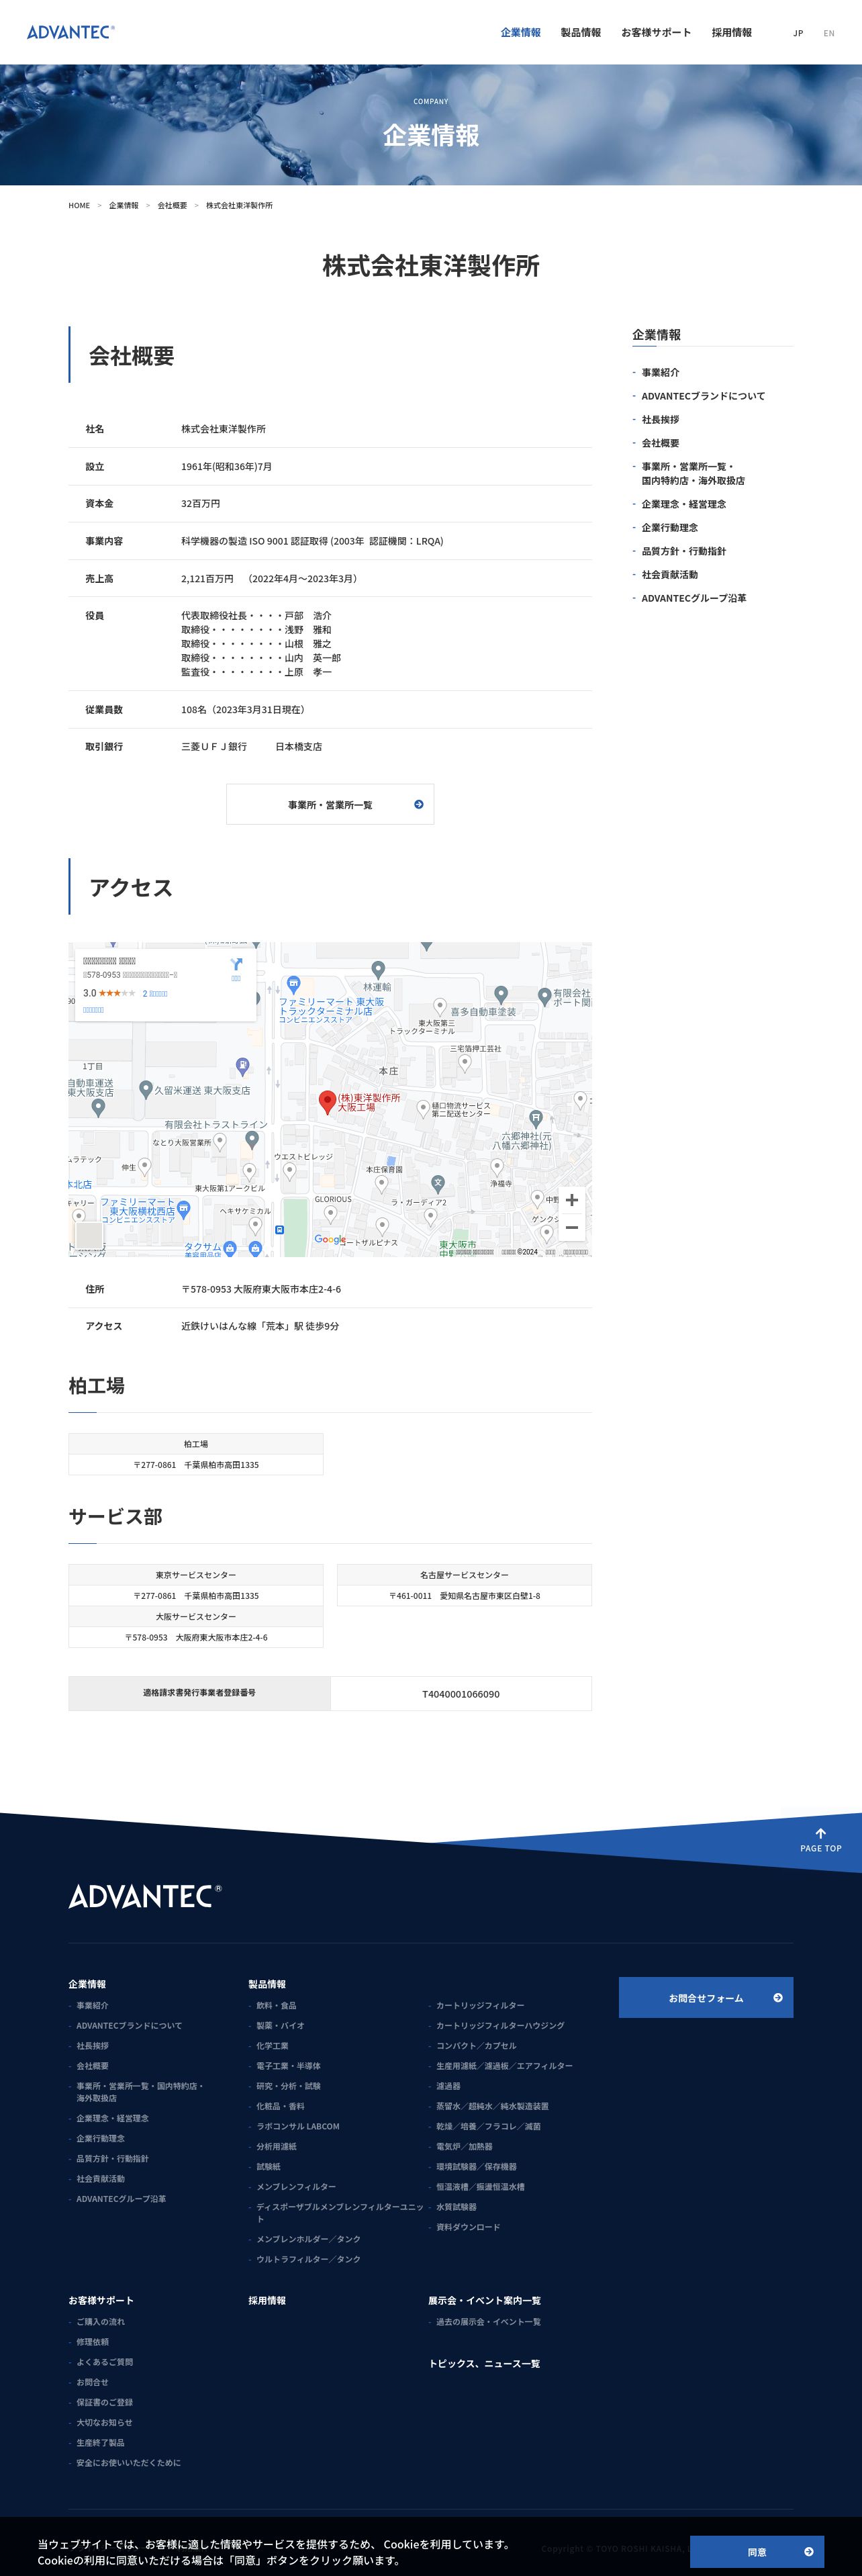
Task: Open 過去の展示会・イベント一覧 footer link
Action: pos(488,2321)
